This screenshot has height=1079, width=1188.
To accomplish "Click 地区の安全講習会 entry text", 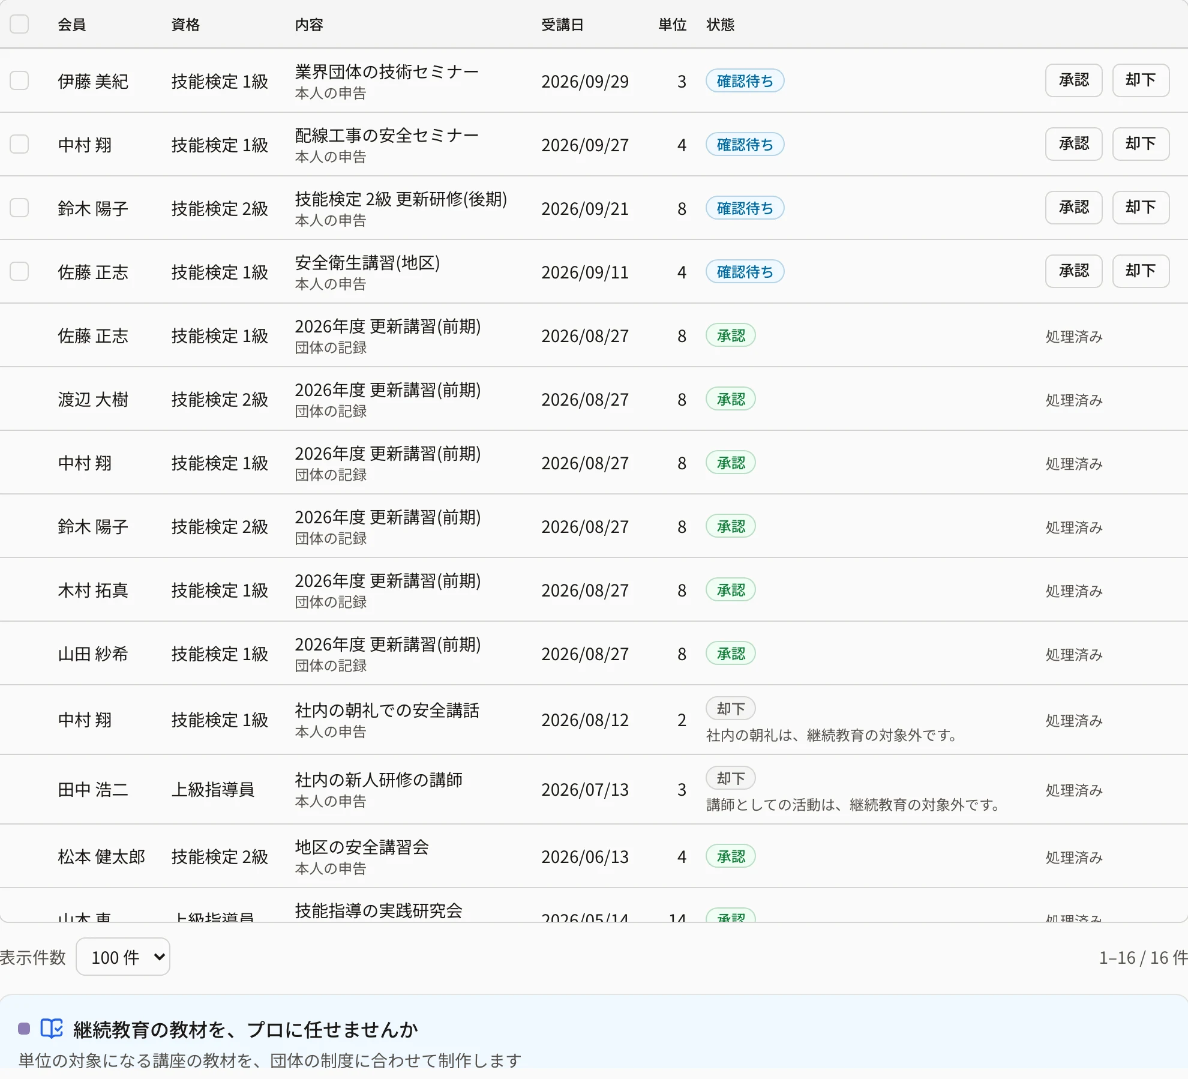I will [362, 847].
